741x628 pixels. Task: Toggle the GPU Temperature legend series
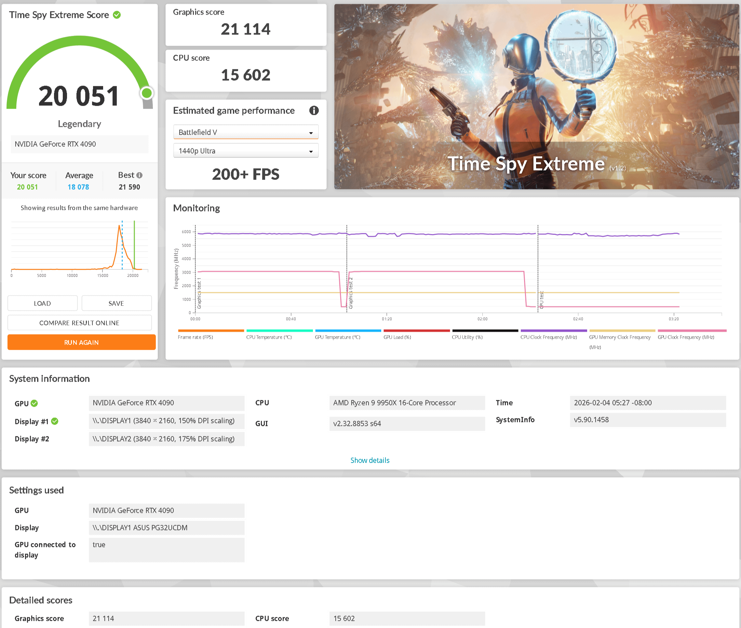(337, 337)
